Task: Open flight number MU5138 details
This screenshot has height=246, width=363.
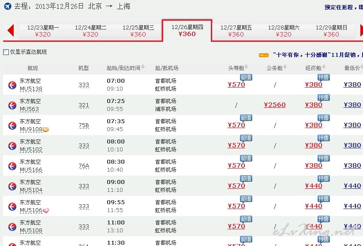Action: point(31,89)
